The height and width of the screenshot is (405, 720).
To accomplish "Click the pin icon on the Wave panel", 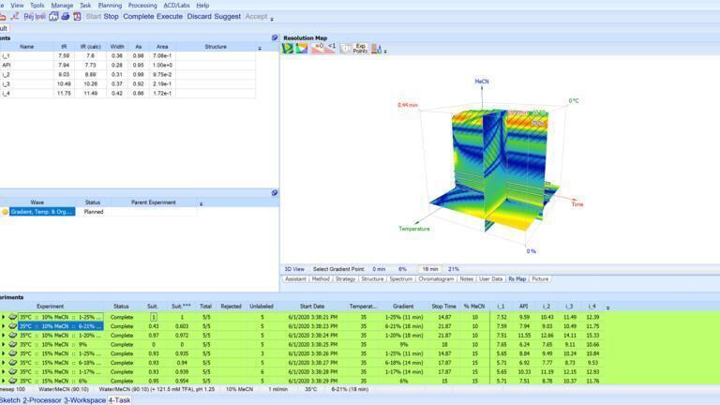I will (x=275, y=193).
